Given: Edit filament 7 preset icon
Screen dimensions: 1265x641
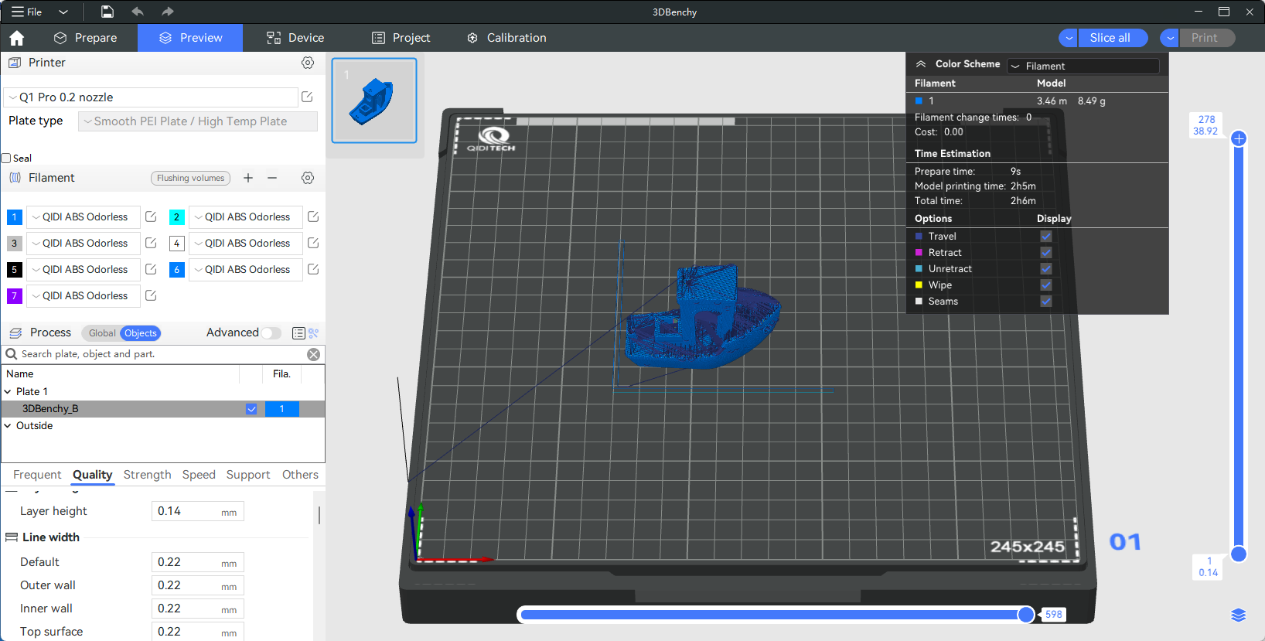Looking at the screenshot, I should [x=151, y=296].
